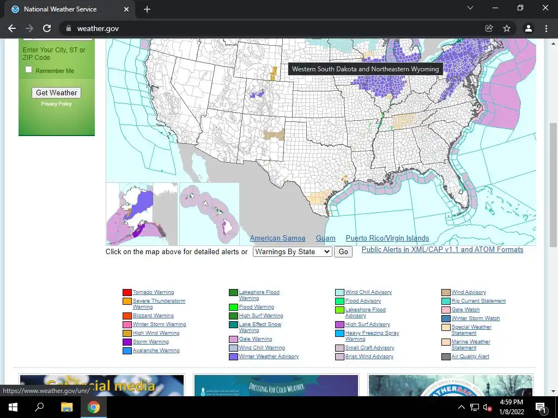Open Public Alerts in XML/CAP link
The height and width of the screenshot is (418, 558).
(x=442, y=249)
